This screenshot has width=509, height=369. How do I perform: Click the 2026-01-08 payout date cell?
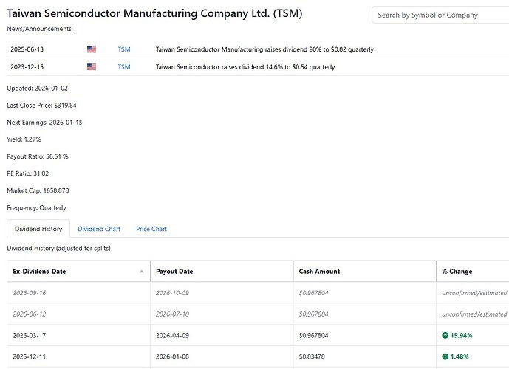[173, 356]
